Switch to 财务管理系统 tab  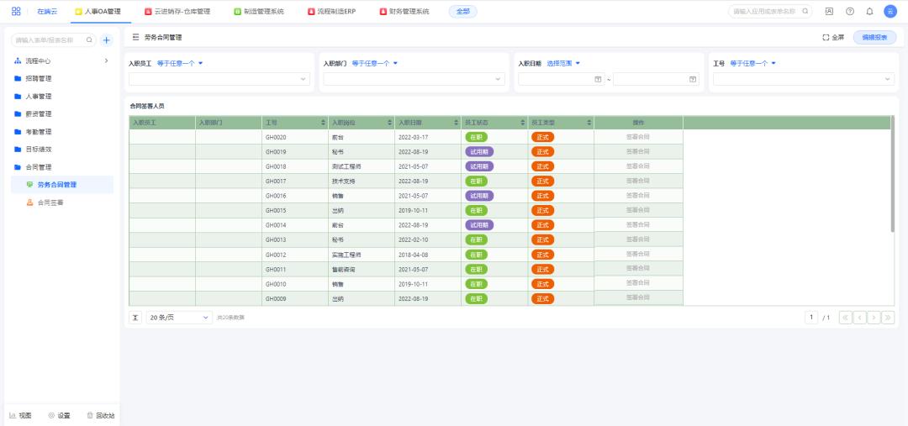tap(404, 12)
